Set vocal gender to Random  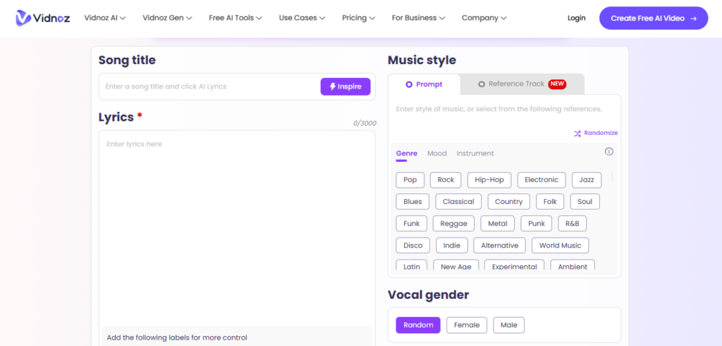click(418, 325)
